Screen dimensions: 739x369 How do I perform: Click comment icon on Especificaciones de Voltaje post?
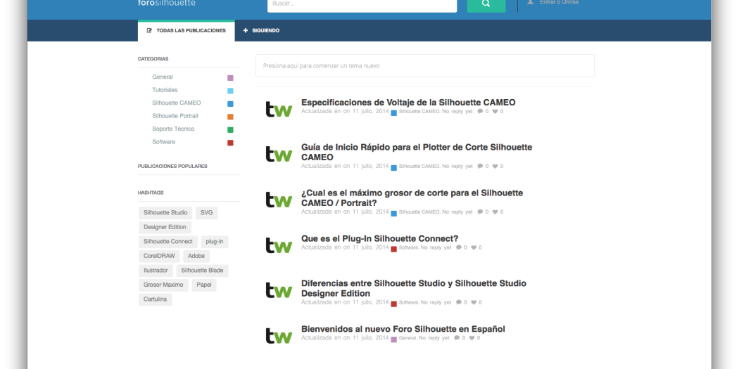click(480, 112)
